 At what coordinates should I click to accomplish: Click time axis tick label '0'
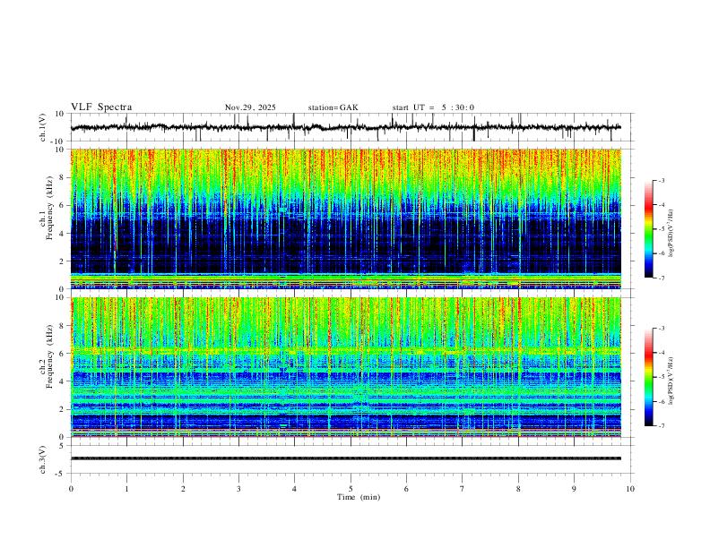71,489
